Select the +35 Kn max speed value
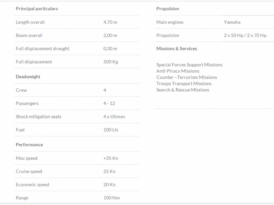274x205 pixels. [111, 158]
